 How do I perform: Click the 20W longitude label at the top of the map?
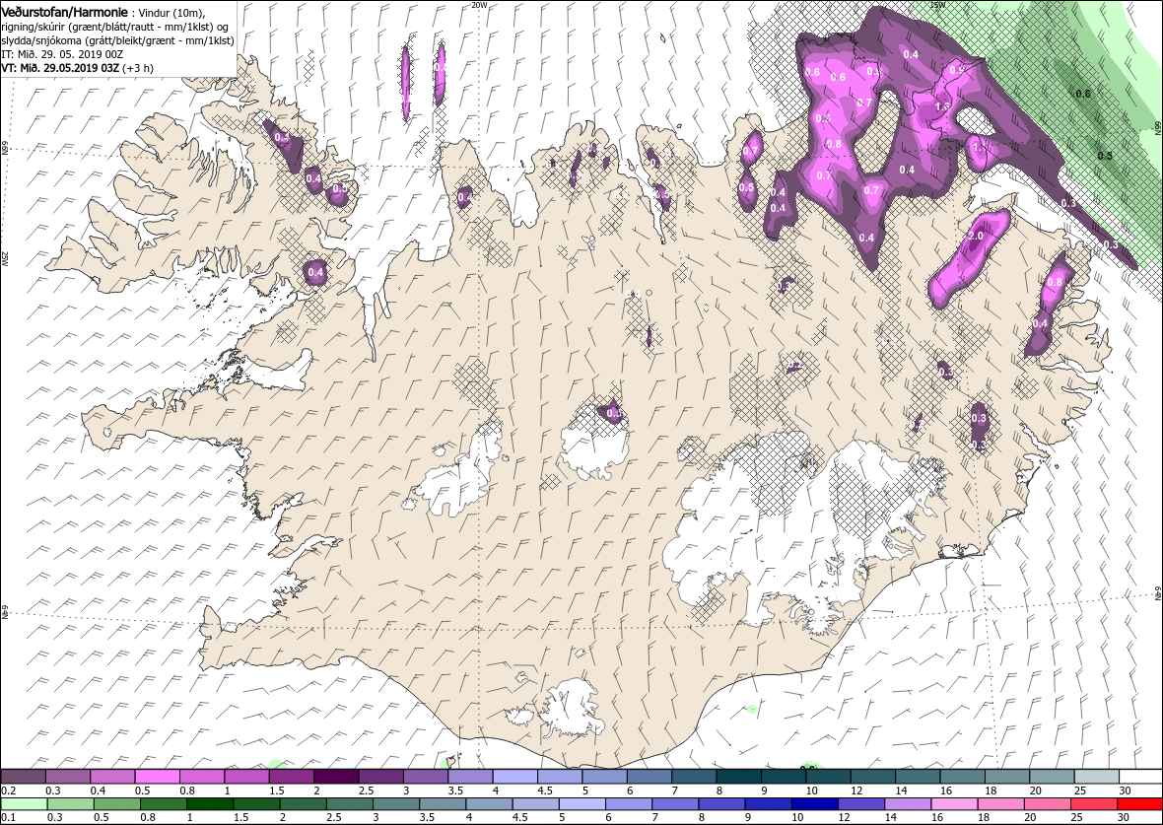[x=479, y=5]
